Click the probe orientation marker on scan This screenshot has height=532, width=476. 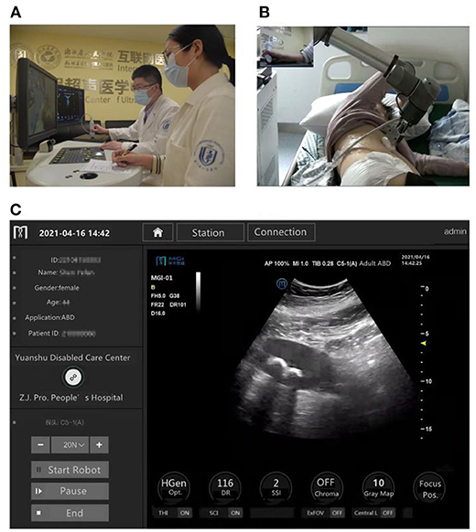point(282,283)
